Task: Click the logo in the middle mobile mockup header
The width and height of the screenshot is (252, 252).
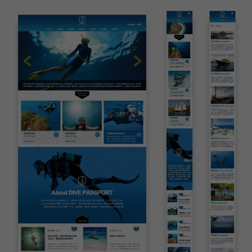Action: pos(179,15)
